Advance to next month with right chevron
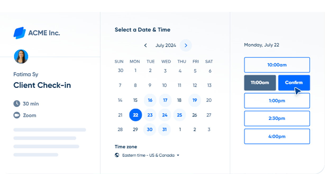This screenshot has height=174, width=325. (186, 46)
